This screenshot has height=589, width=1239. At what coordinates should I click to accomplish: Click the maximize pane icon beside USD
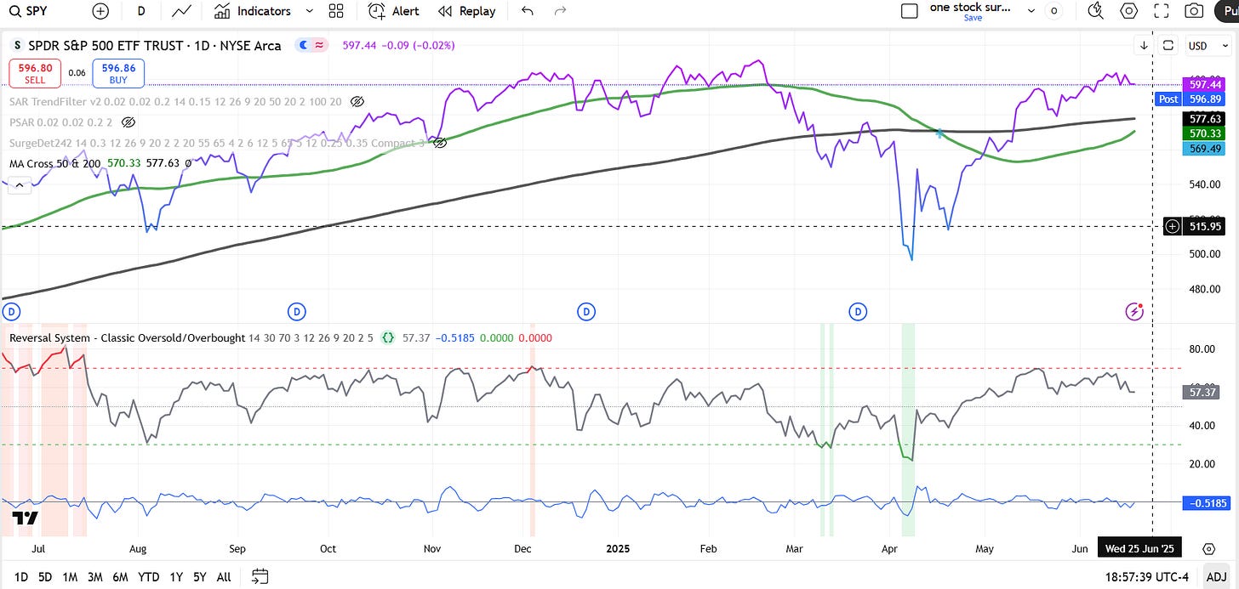coord(1168,46)
